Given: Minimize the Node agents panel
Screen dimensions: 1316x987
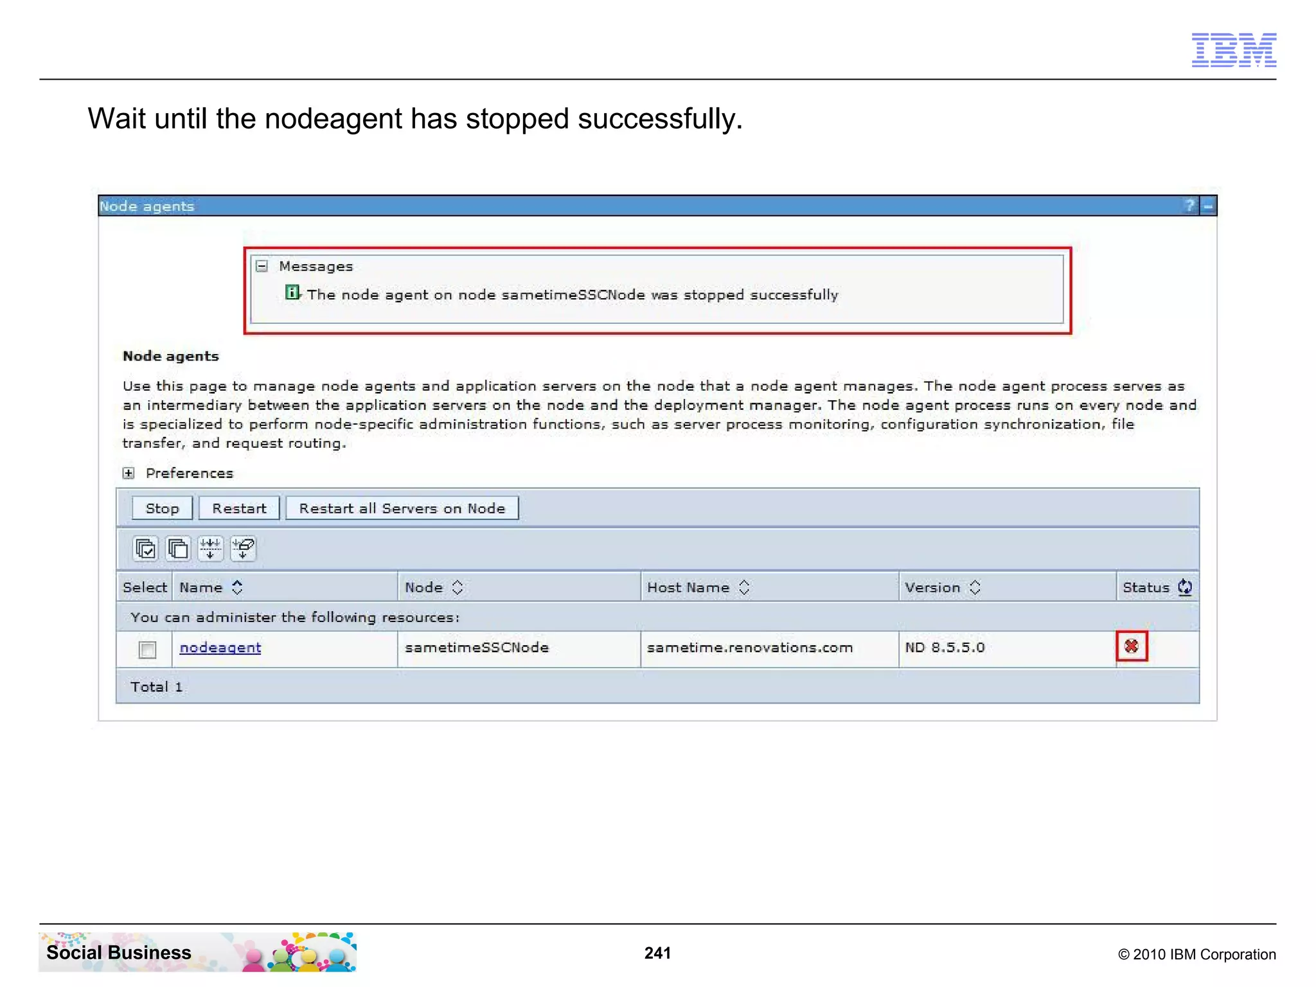Looking at the screenshot, I should coord(1208,206).
